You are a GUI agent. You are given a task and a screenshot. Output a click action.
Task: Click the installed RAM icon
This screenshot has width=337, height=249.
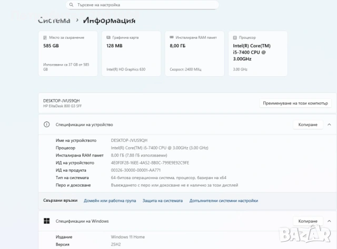tap(172, 37)
